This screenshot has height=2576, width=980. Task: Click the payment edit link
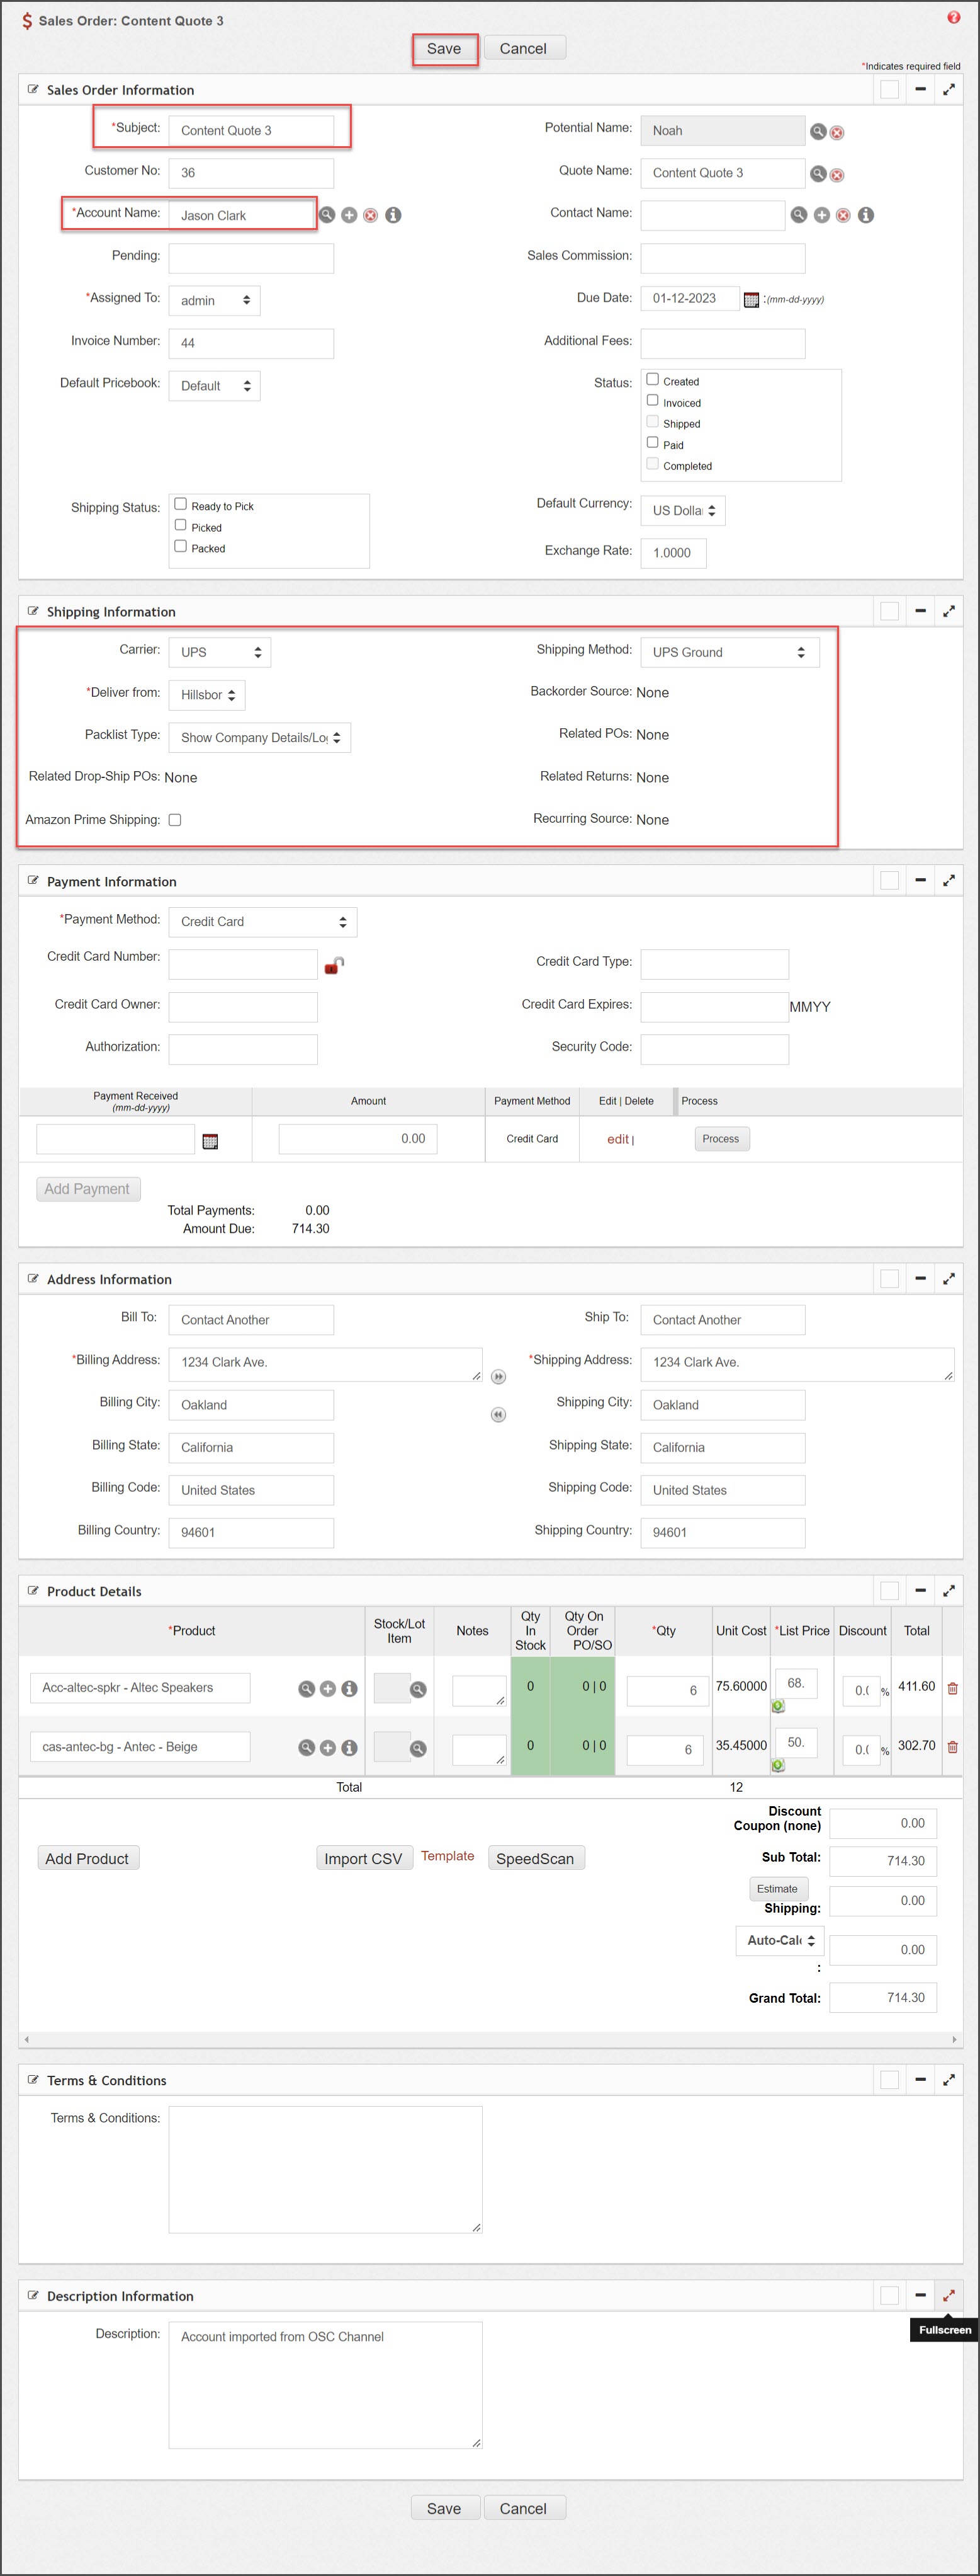click(618, 1139)
